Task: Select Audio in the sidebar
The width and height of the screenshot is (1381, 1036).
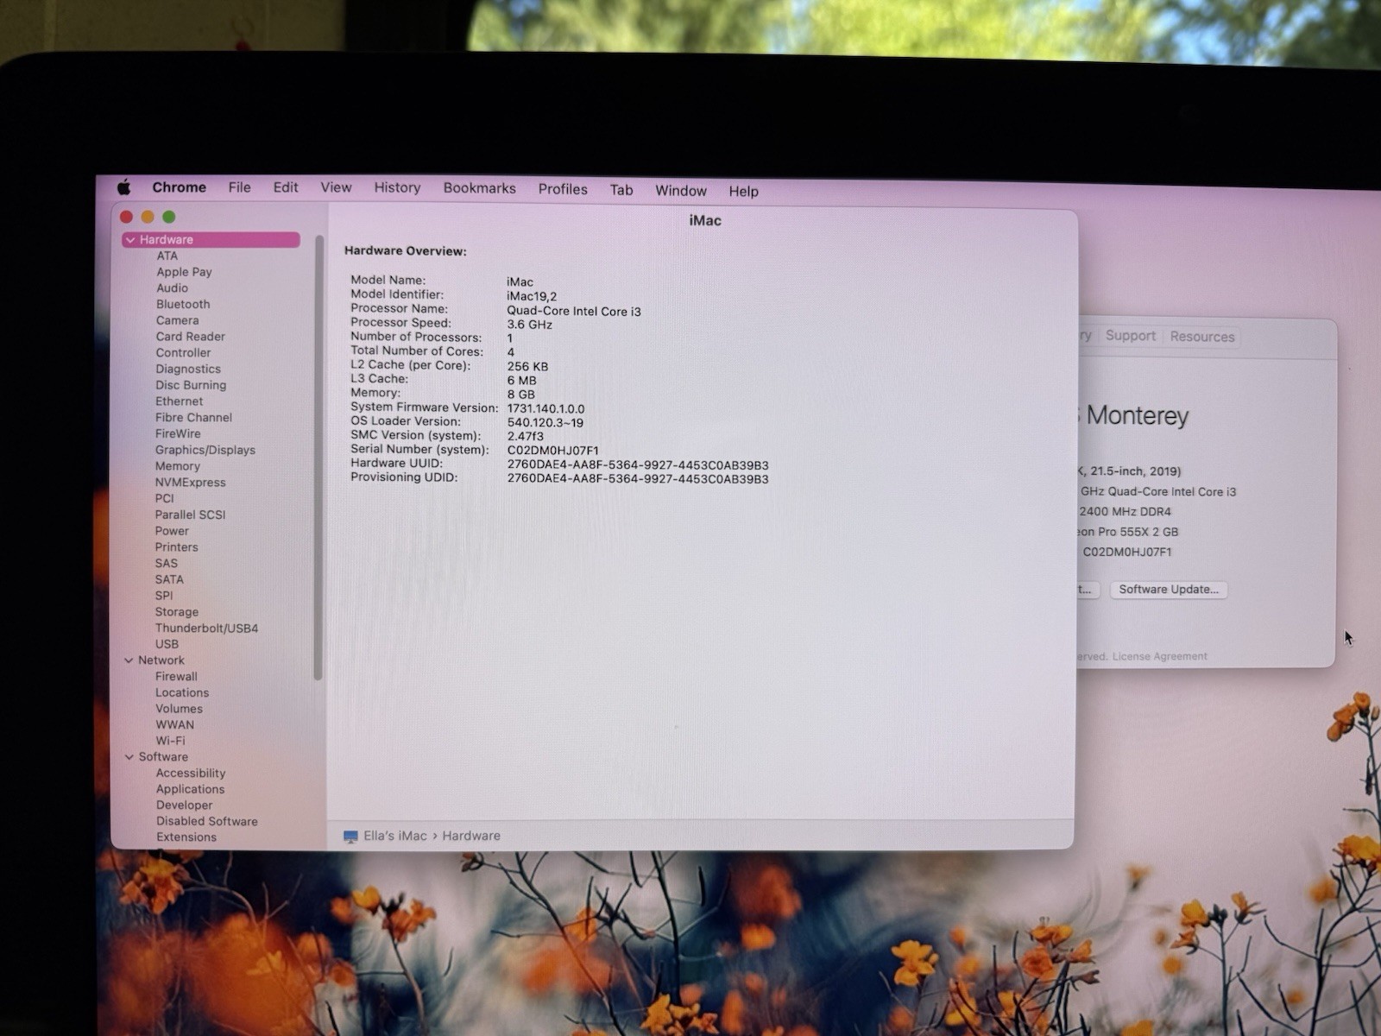Action: point(172,288)
